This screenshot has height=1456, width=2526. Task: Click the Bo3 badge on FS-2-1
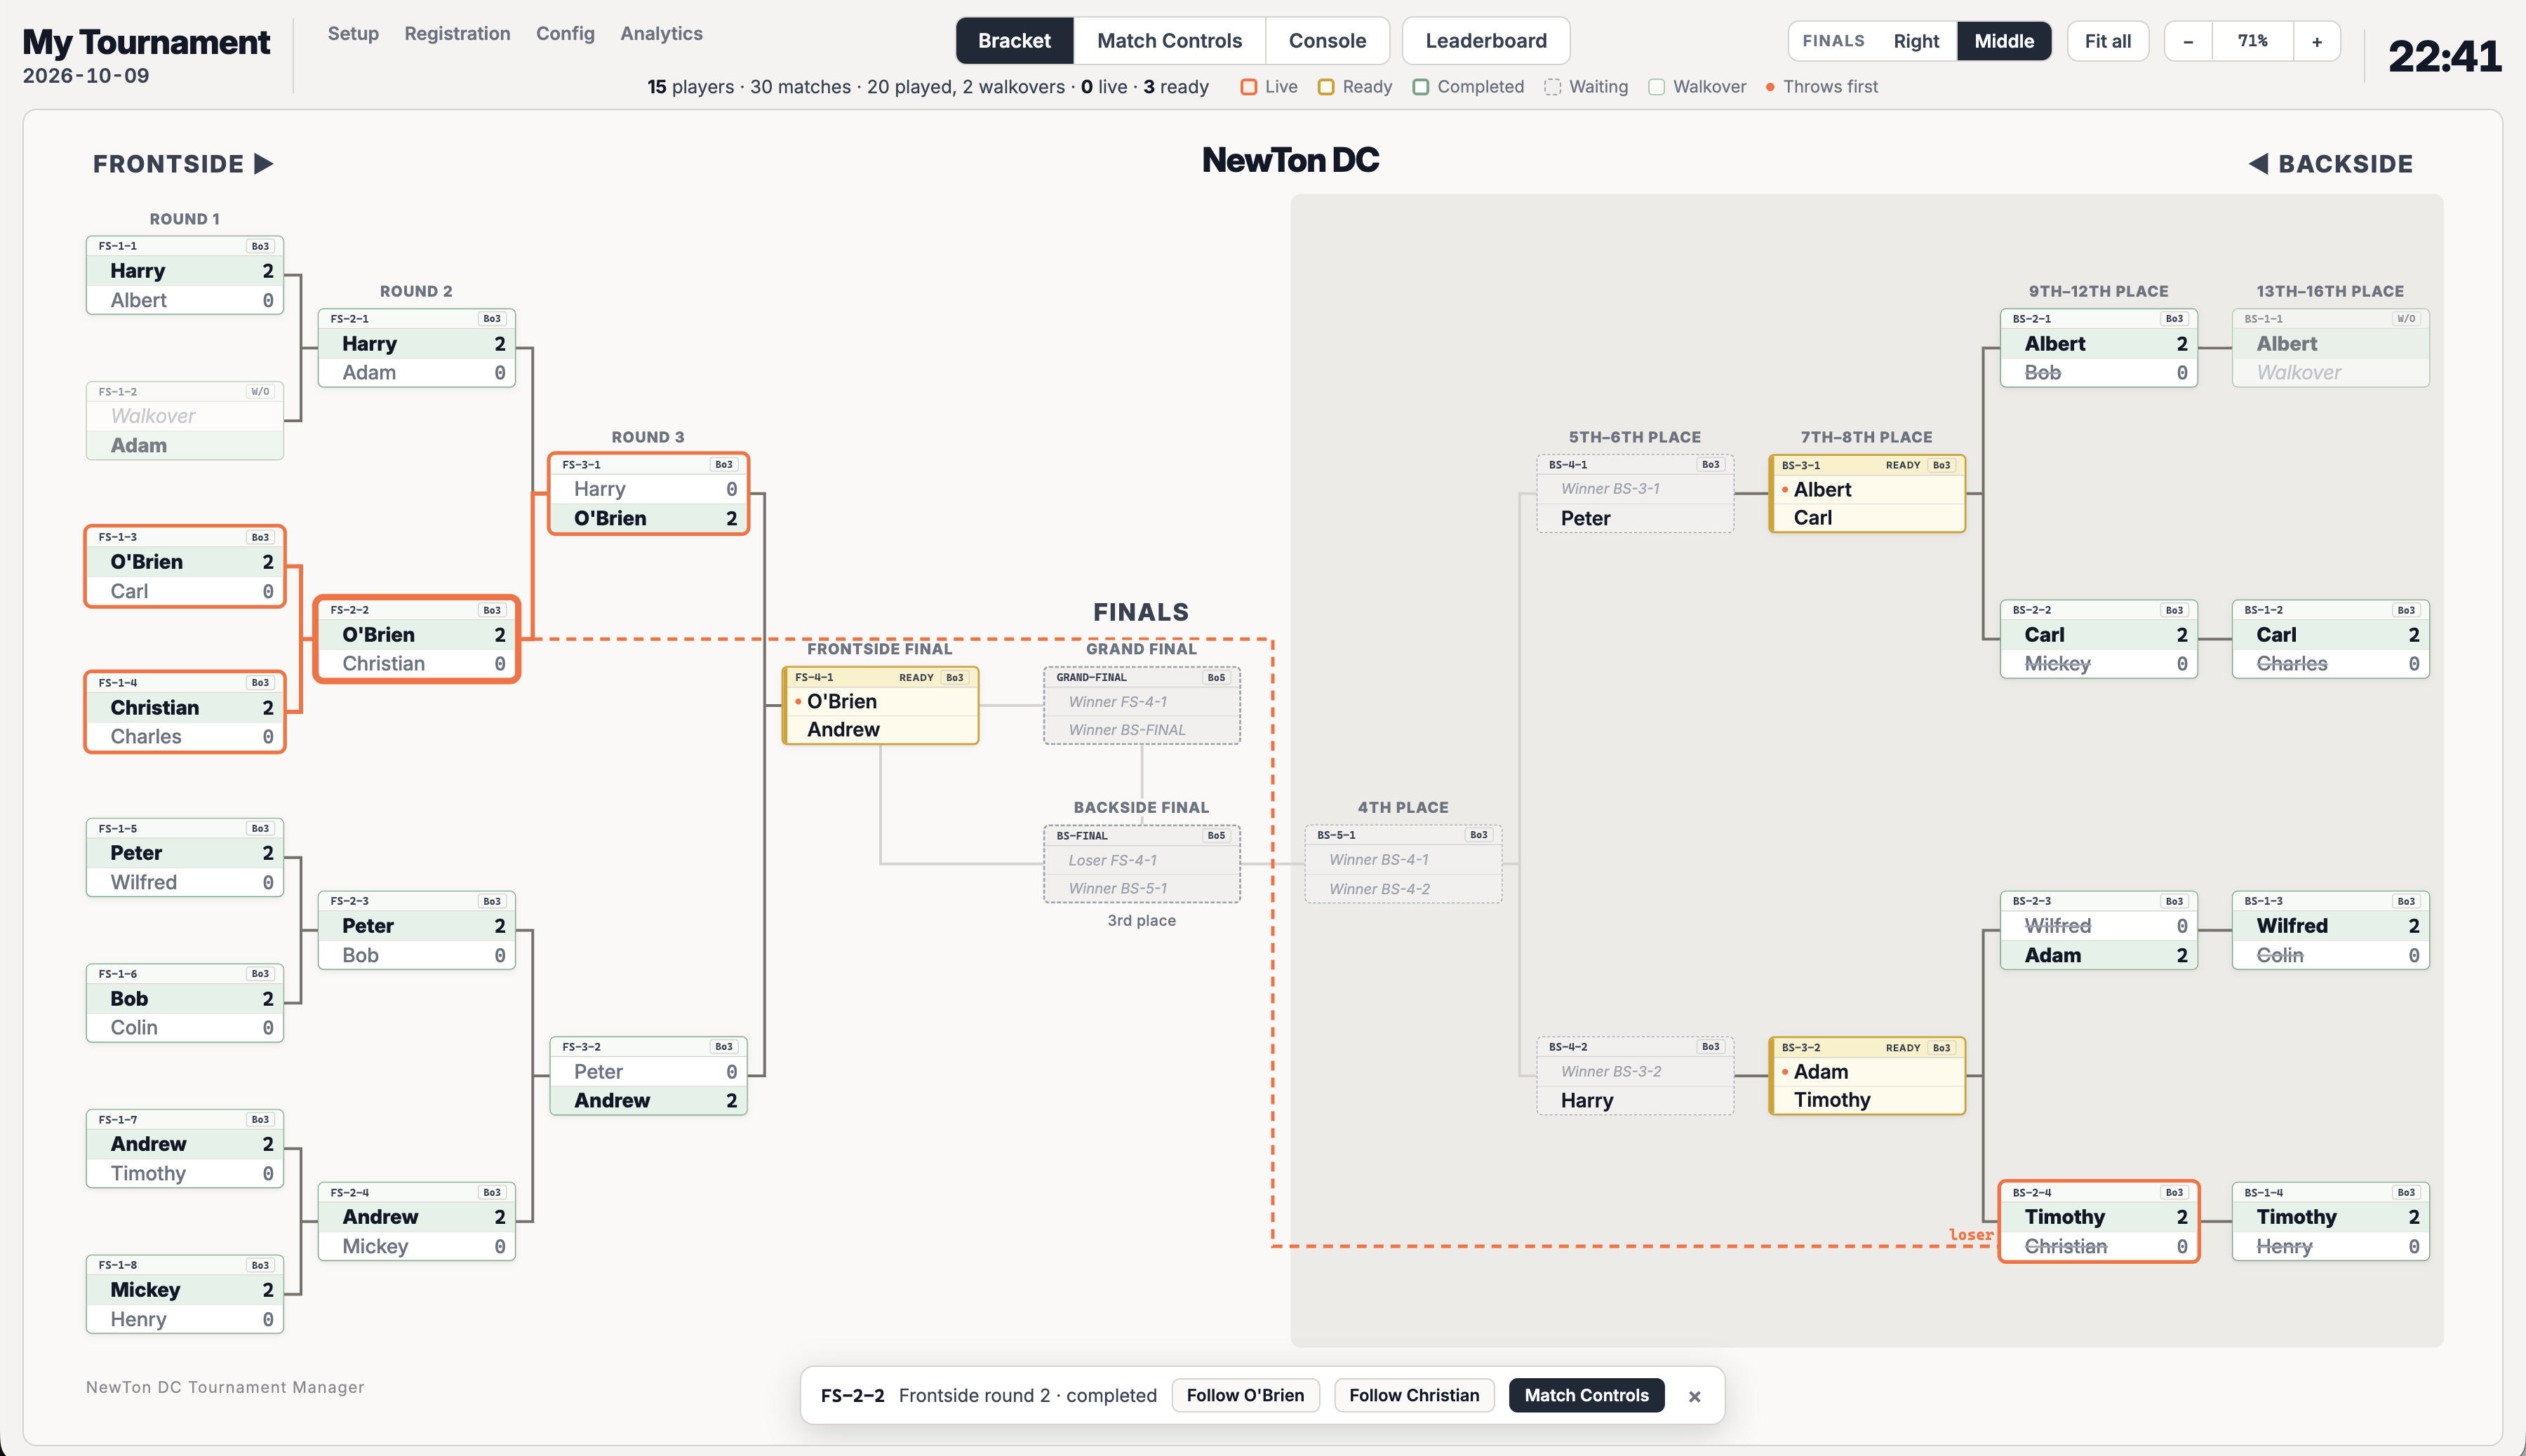(x=491, y=319)
